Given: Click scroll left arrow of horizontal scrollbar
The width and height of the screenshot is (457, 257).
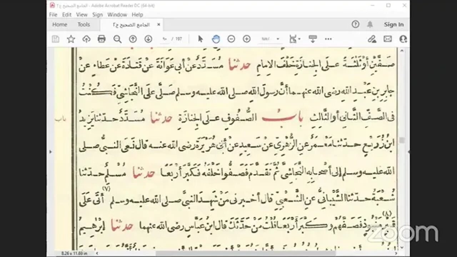Looking at the screenshot, I should (97, 253).
